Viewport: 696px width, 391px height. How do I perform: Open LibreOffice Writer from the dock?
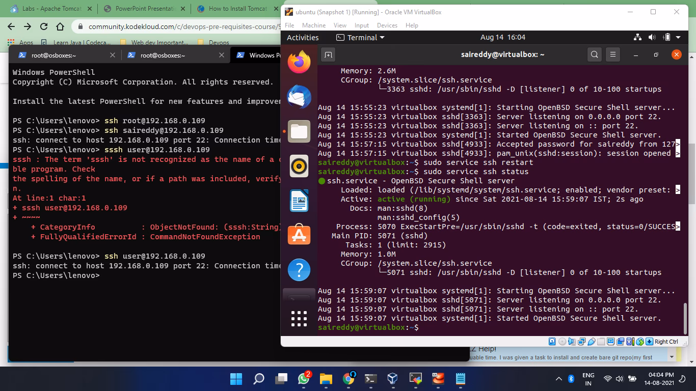[298, 200]
